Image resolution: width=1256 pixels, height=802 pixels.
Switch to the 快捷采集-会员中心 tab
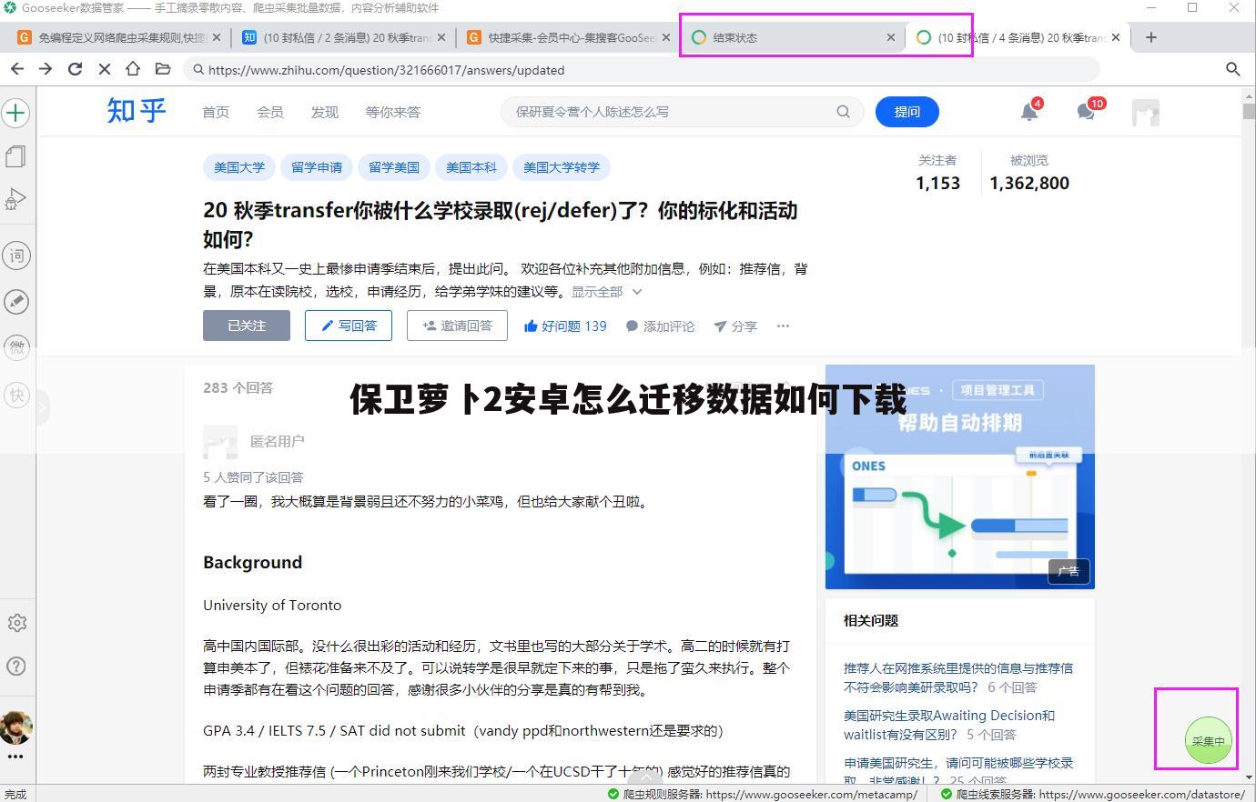[568, 37]
